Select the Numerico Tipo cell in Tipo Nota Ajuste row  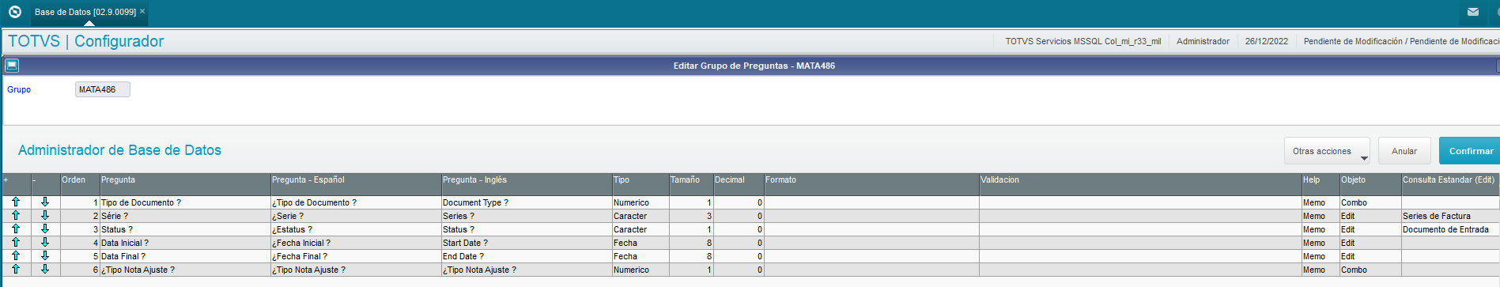[x=640, y=270]
